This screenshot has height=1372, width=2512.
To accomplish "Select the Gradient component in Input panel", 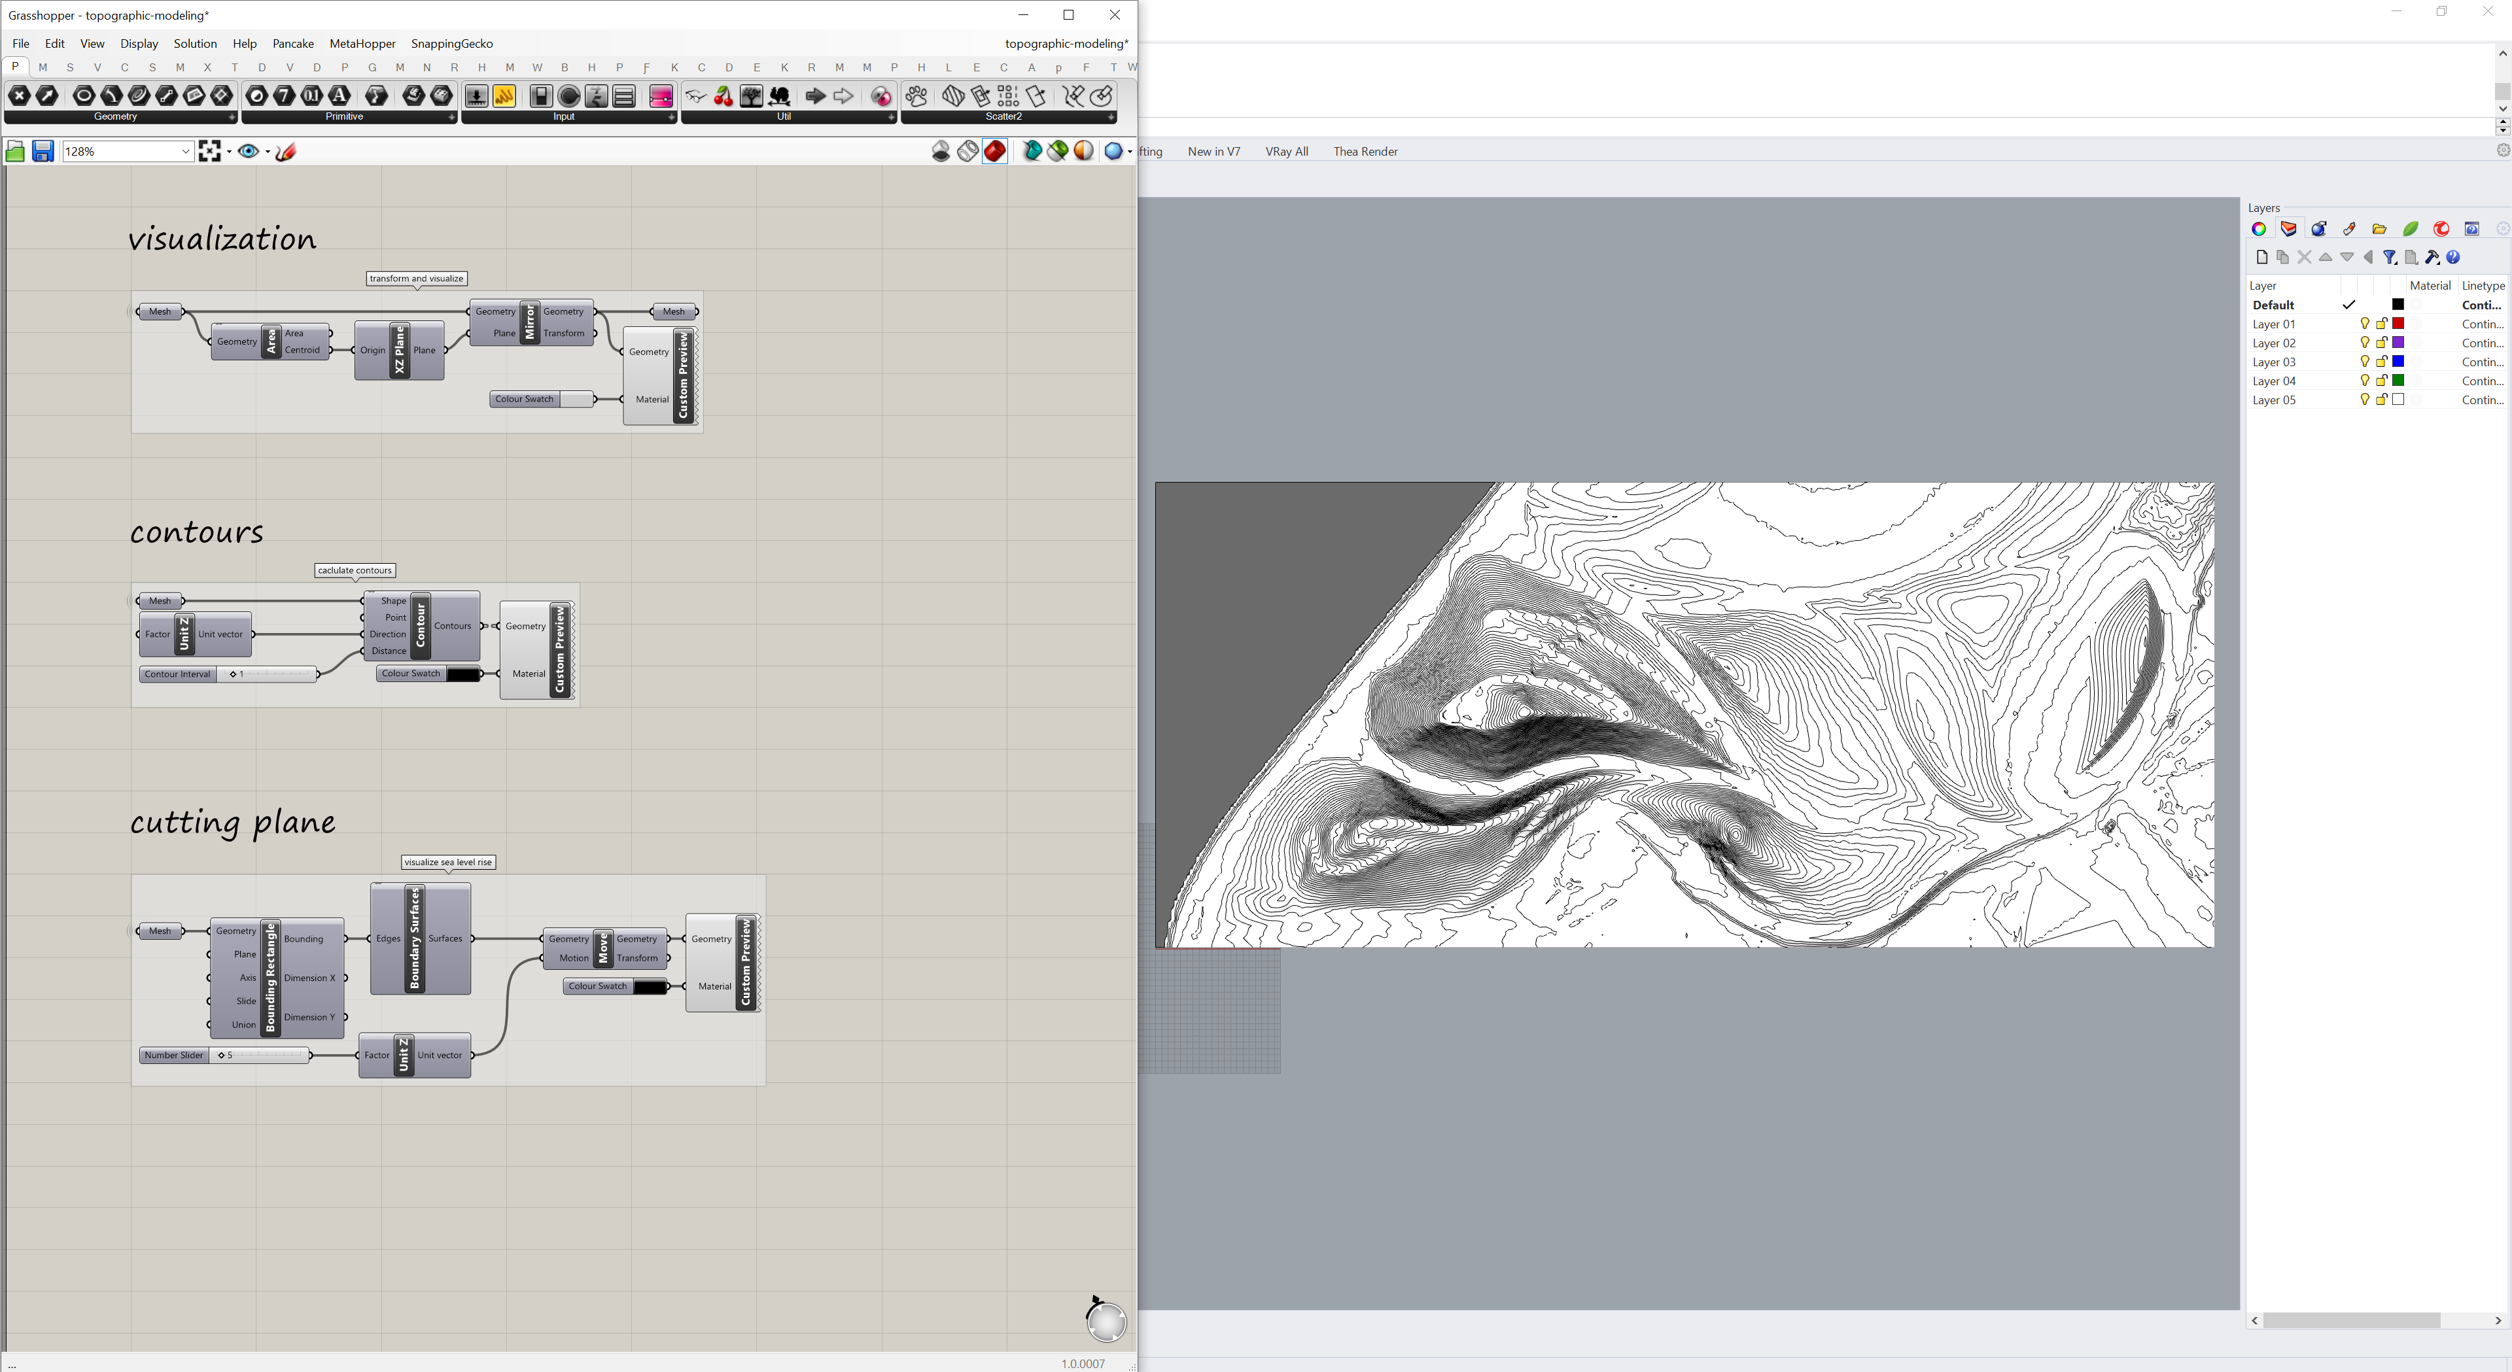I will click(660, 95).
